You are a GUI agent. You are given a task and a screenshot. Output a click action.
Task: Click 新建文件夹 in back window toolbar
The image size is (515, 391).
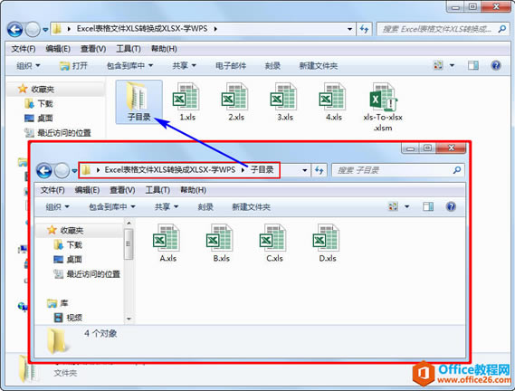(x=319, y=66)
